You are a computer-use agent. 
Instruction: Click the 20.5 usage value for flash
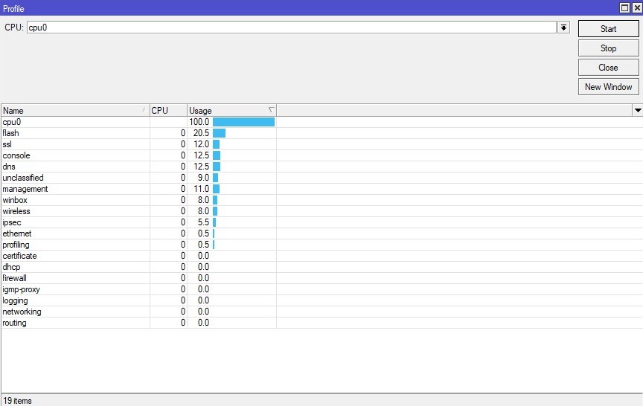[x=202, y=133]
